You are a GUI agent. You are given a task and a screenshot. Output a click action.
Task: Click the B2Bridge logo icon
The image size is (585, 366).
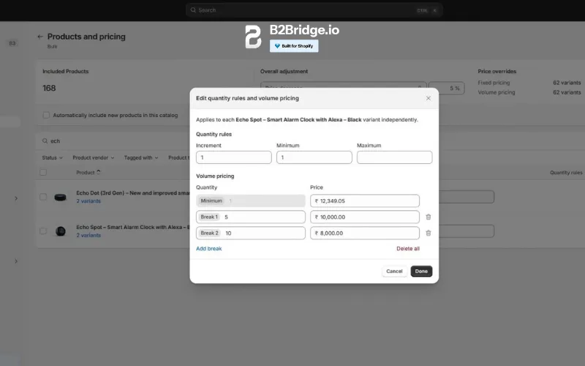point(253,37)
